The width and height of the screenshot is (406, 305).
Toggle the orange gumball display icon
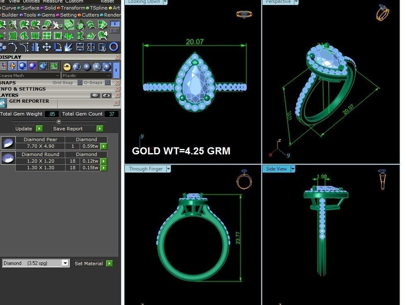pyautogui.click(x=12, y=66)
